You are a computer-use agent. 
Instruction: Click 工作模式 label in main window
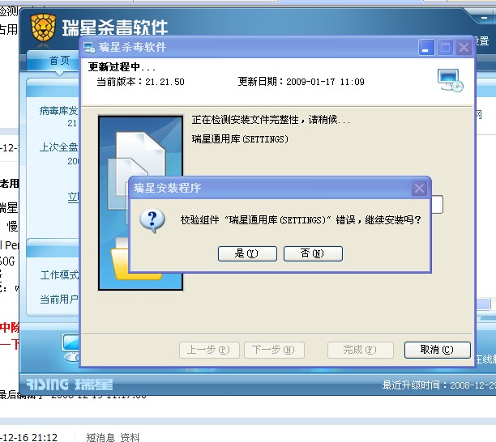[x=59, y=275]
